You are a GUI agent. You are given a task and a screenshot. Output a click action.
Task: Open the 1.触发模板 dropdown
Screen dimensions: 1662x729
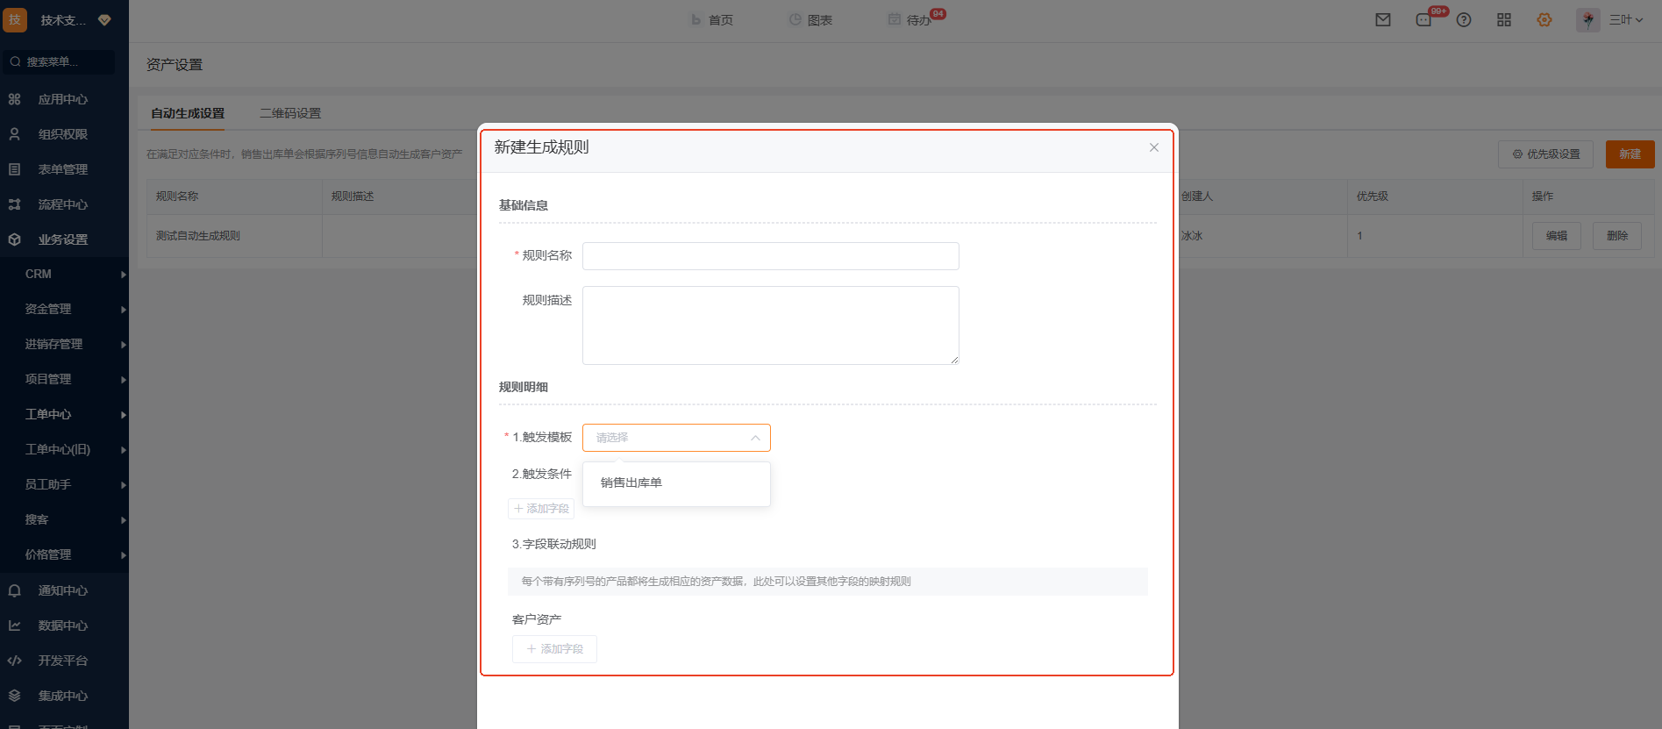(676, 438)
